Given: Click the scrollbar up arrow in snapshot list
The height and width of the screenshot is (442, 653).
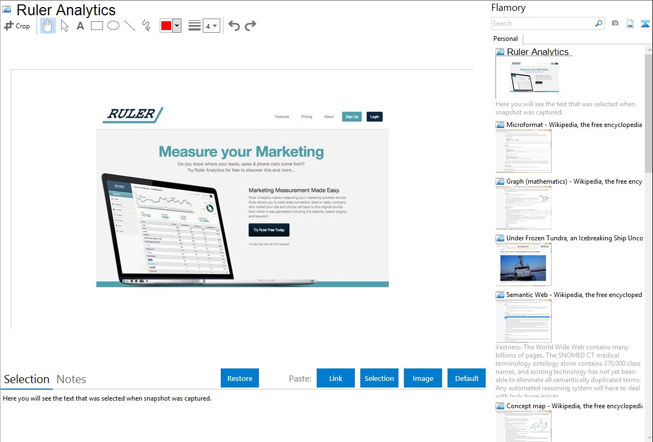Looking at the screenshot, I should [649, 50].
